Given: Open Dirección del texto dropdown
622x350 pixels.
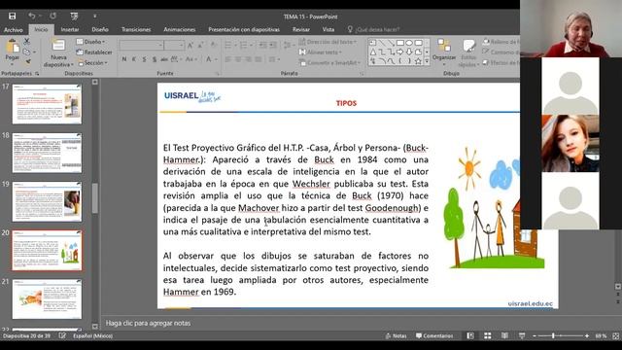Looking at the screenshot, I should click(328, 42).
